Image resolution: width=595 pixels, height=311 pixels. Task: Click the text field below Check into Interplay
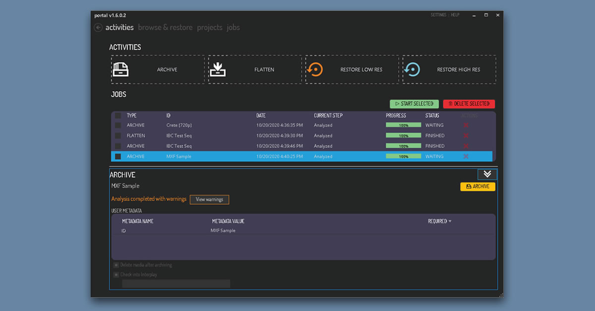pyautogui.click(x=176, y=284)
